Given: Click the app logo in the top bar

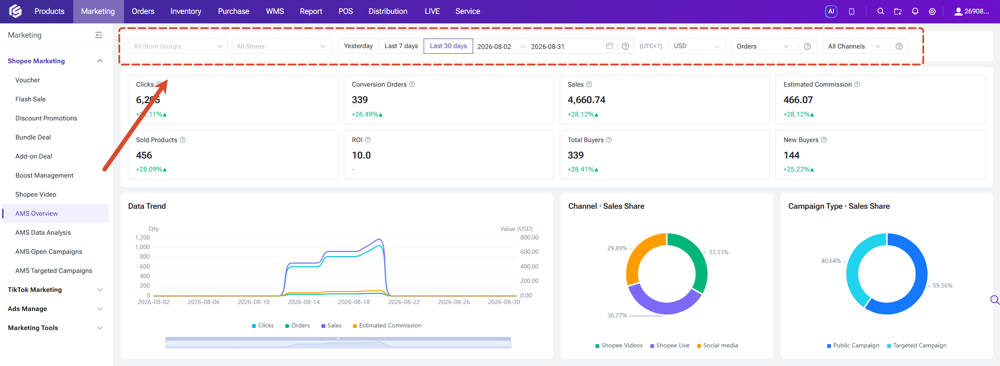Looking at the screenshot, I should click(x=16, y=11).
